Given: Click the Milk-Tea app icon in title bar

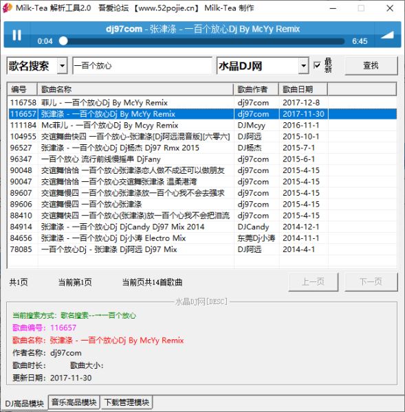Looking at the screenshot, I should click(7, 8).
